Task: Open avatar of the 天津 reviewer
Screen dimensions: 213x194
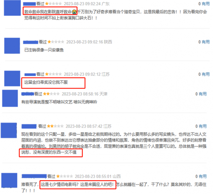Action: point(10,98)
